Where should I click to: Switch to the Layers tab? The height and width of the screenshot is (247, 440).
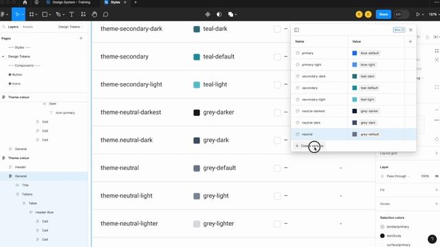(13, 27)
